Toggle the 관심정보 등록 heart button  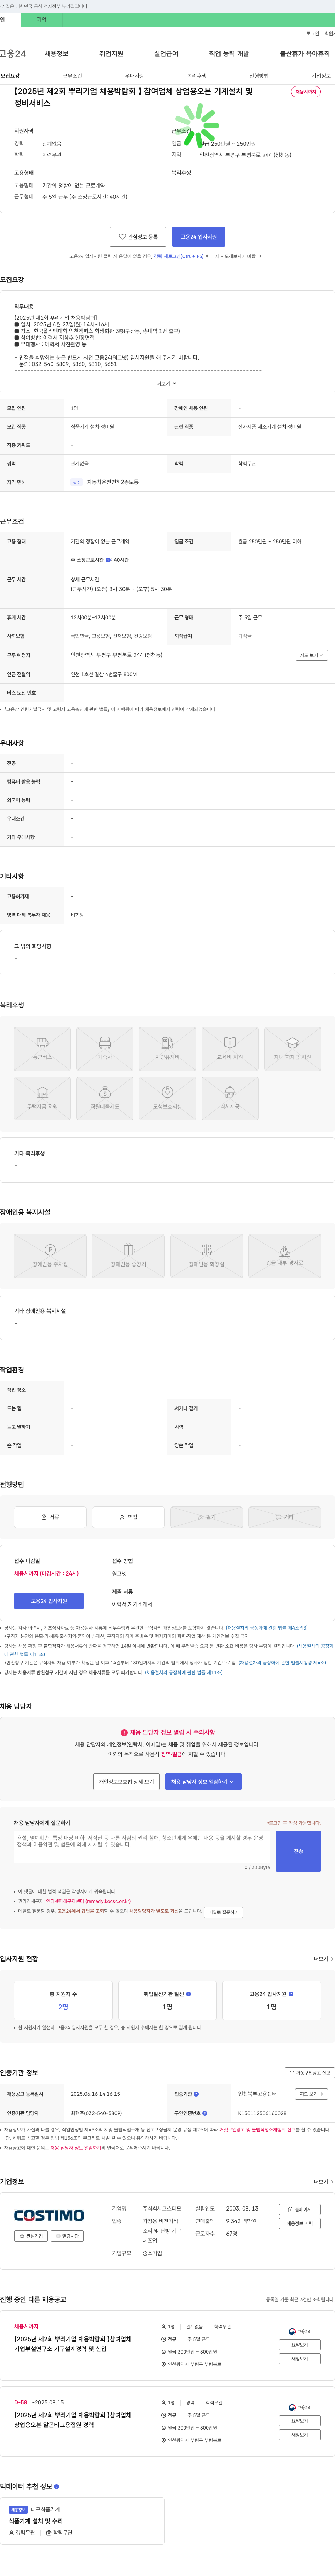[x=138, y=237]
